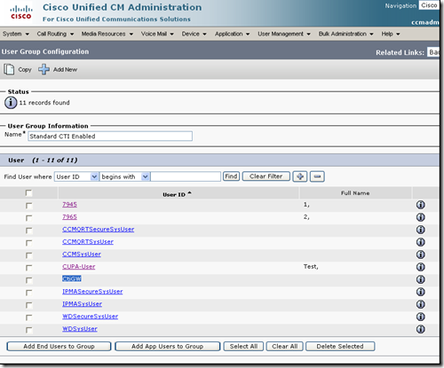
Task: Open the User ID search field dropdown
Action: coord(76,176)
